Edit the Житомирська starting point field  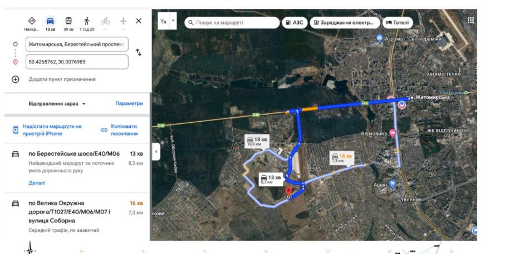[x=77, y=44]
